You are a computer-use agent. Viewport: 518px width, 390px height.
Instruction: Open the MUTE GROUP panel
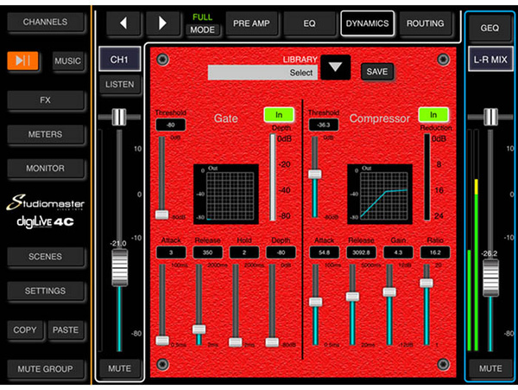[45, 369]
